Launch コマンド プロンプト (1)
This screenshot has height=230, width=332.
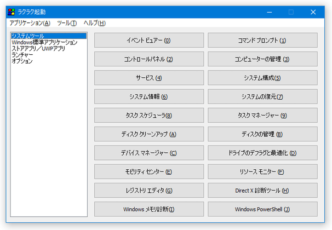coord(262,40)
